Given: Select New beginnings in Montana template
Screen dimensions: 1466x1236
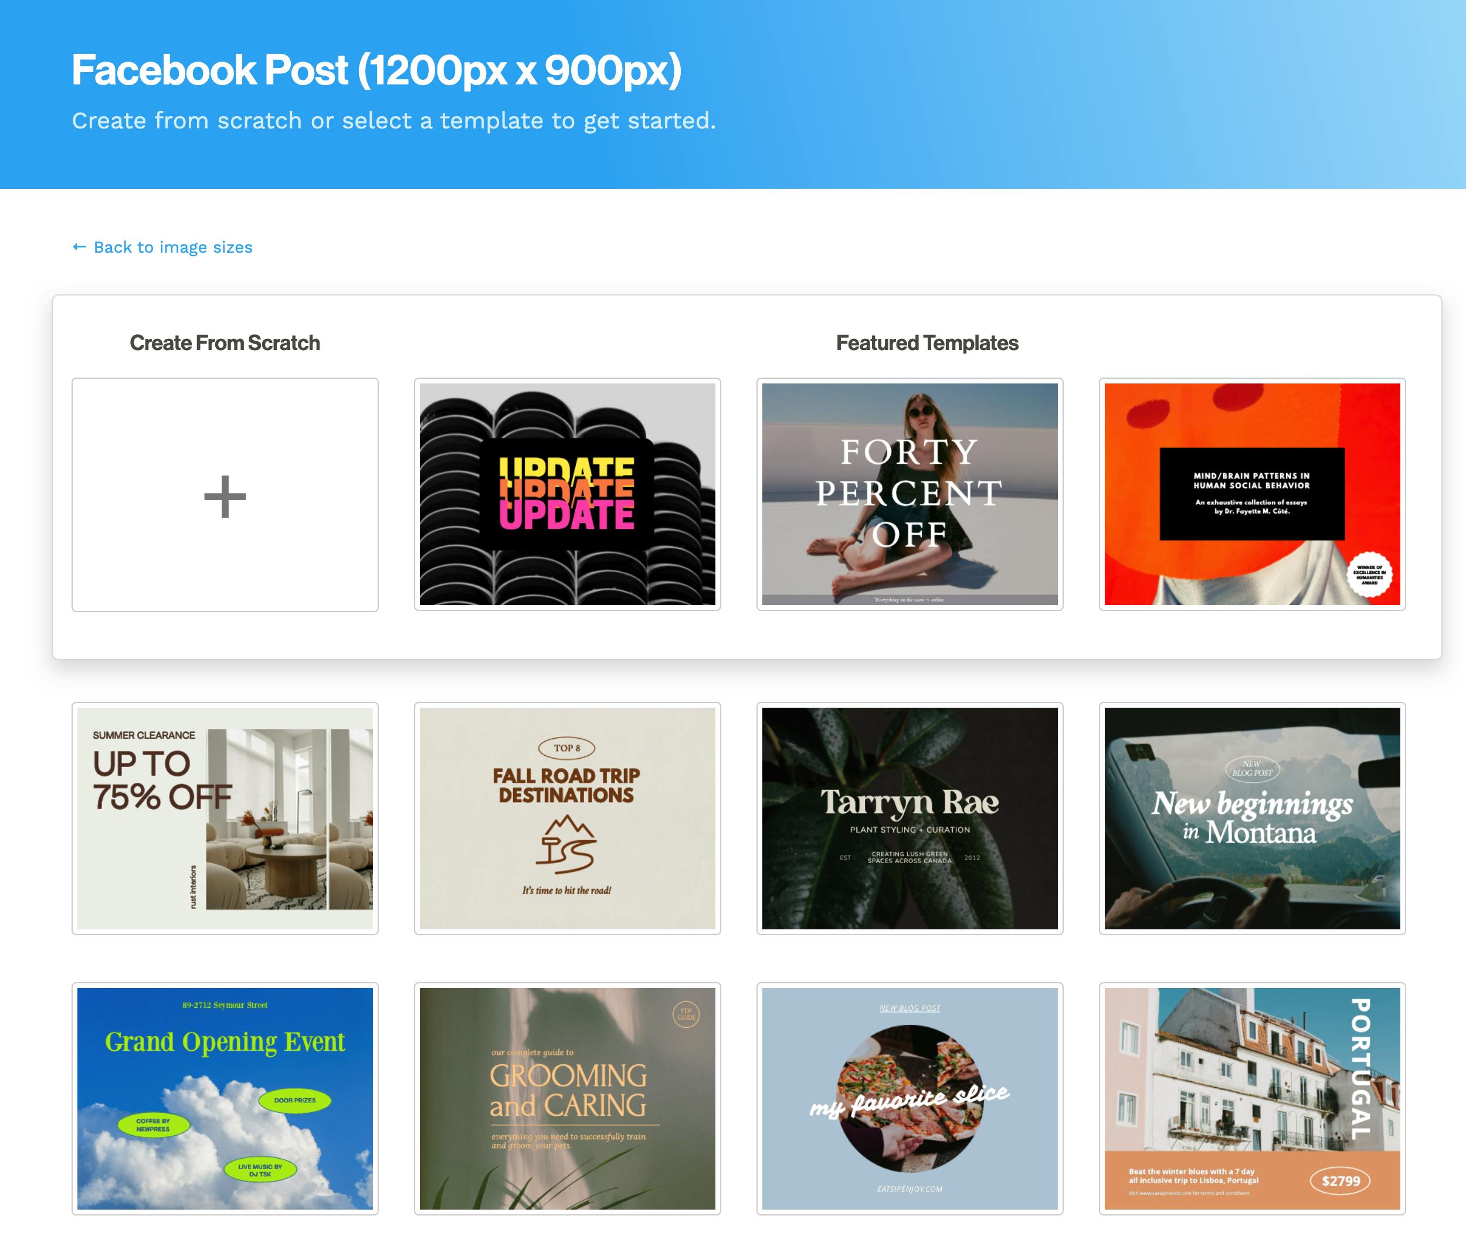Looking at the screenshot, I should tap(1251, 818).
